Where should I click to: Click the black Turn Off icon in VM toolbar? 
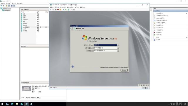(x=56, y=10)
